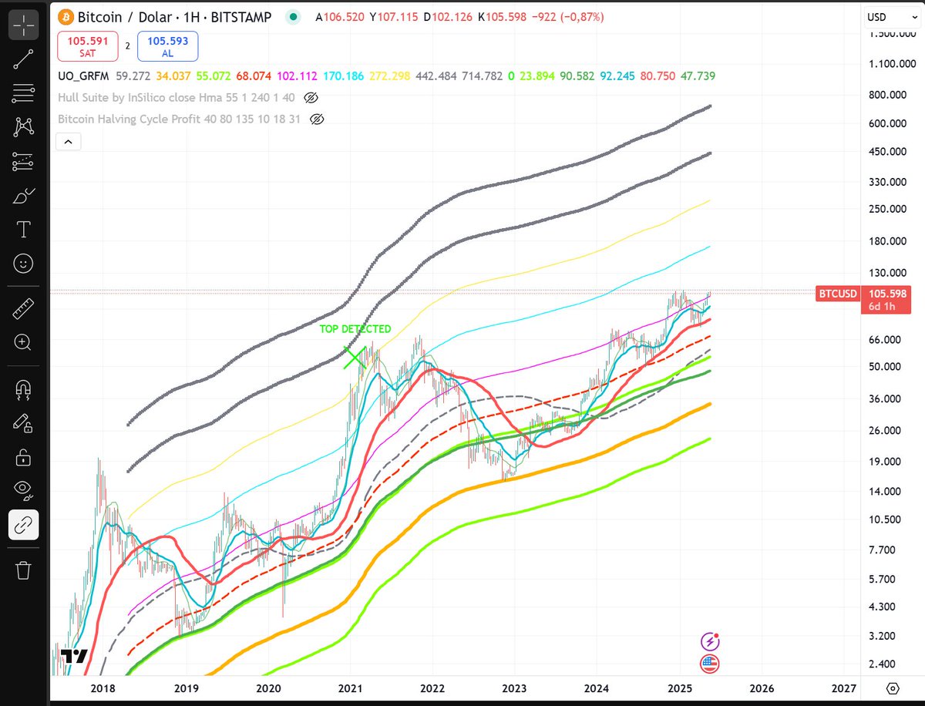Toggle magnet mode for drawings
The image size is (925, 706).
click(24, 389)
